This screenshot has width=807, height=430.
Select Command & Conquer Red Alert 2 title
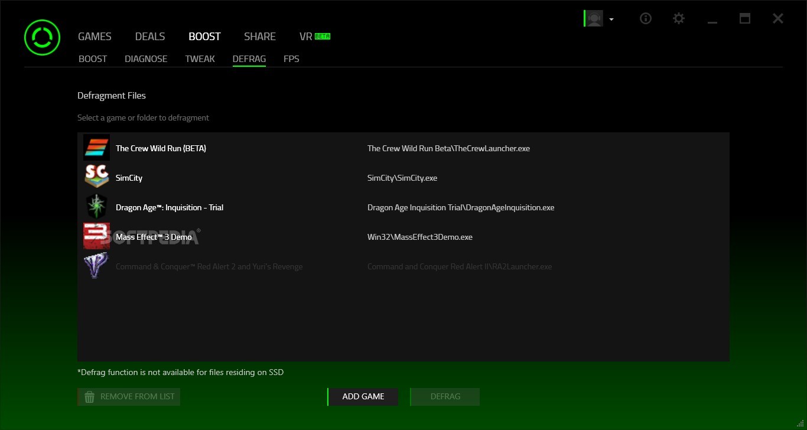pyautogui.click(x=209, y=266)
